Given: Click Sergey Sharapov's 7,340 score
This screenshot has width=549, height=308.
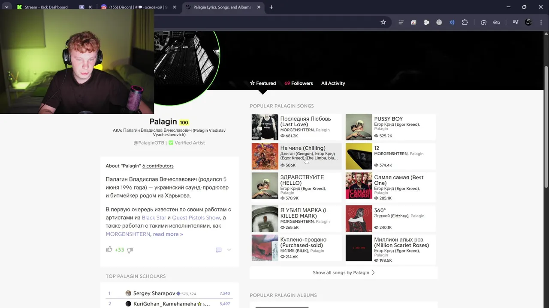Looking at the screenshot, I should pyautogui.click(x=225, y=293).
